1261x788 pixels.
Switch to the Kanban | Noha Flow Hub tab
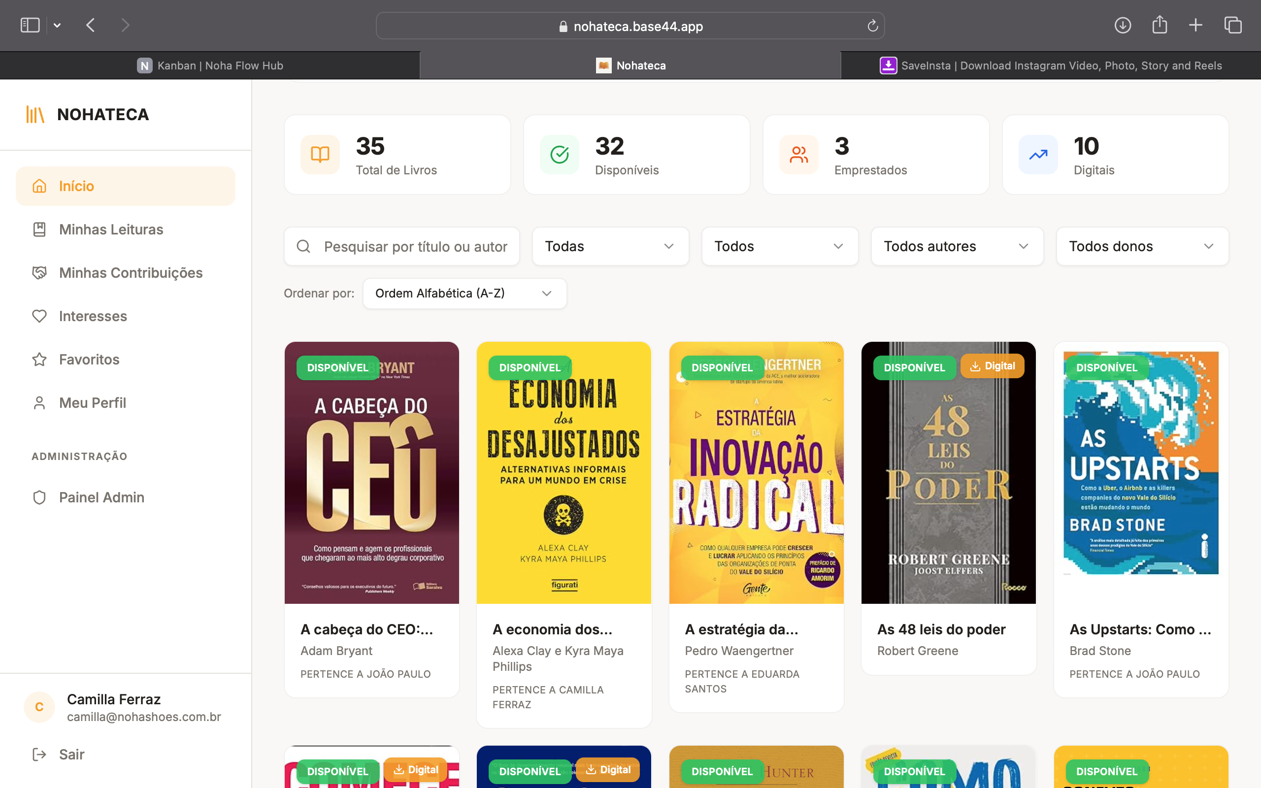[x=210, y=66]
